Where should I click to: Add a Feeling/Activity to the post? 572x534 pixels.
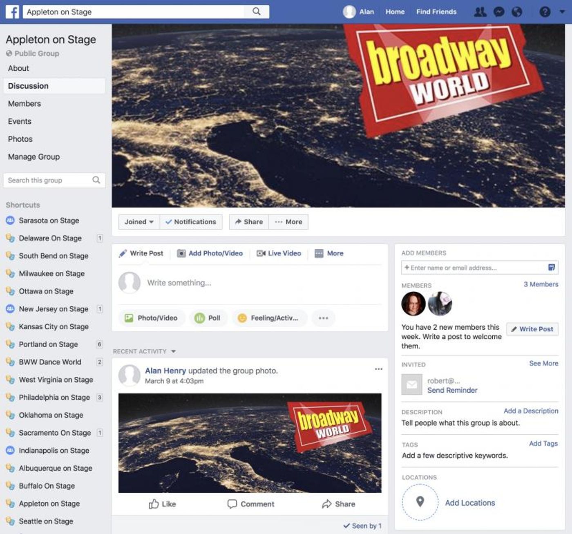click(x=269, y=318)
